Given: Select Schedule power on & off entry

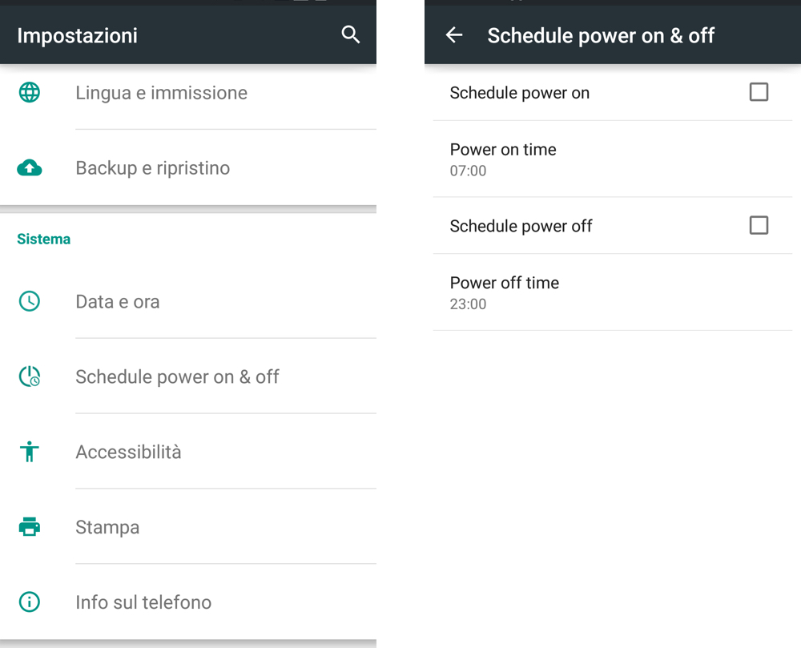Looking at the screenshot, I should point(177,377).
